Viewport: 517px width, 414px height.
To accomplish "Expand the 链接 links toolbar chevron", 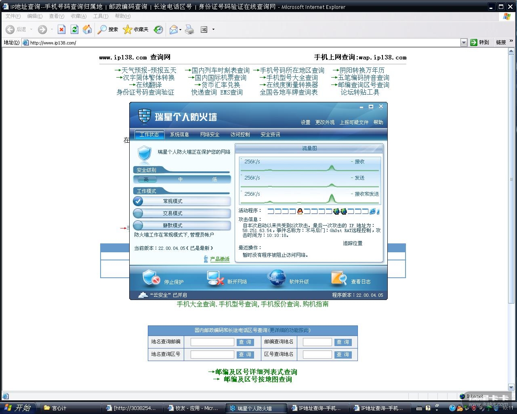I will (x=511, y=41).
